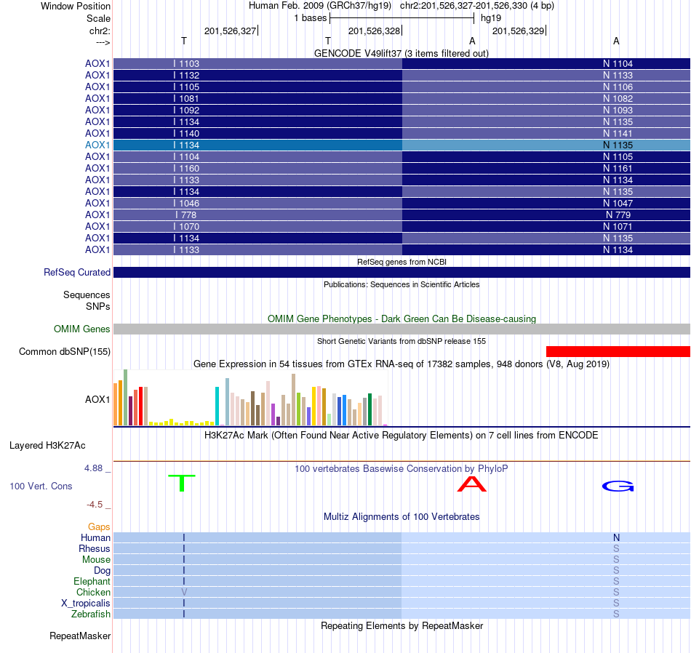691x653 pixels.
Task: Click the V residue in the Chicken row
Action: click(184, 592)
